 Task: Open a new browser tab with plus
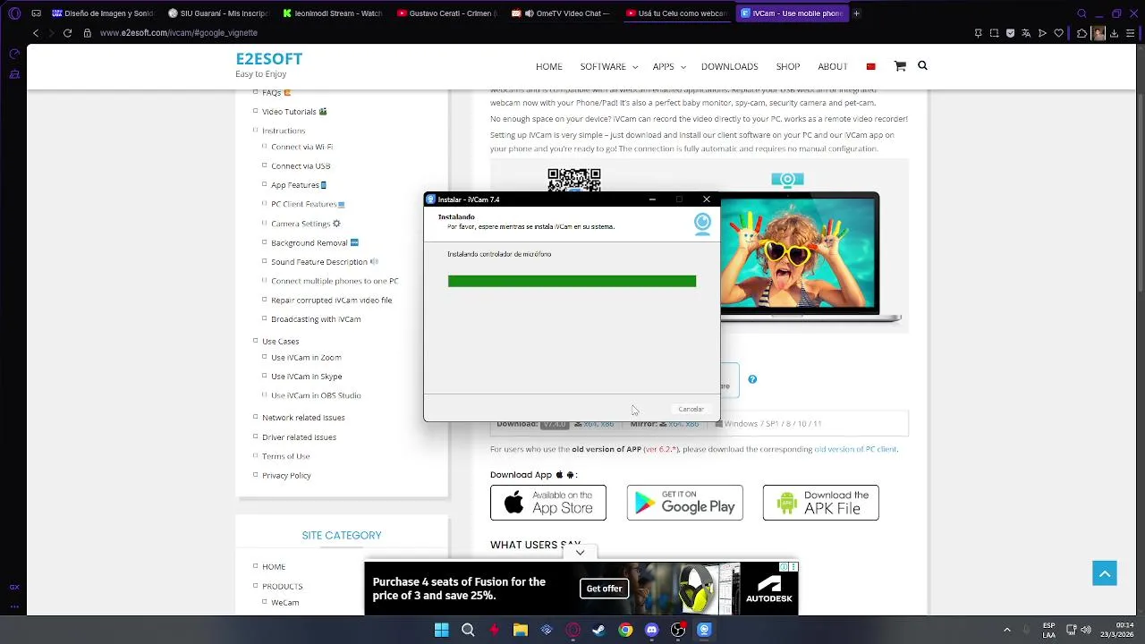coord(856,13)
